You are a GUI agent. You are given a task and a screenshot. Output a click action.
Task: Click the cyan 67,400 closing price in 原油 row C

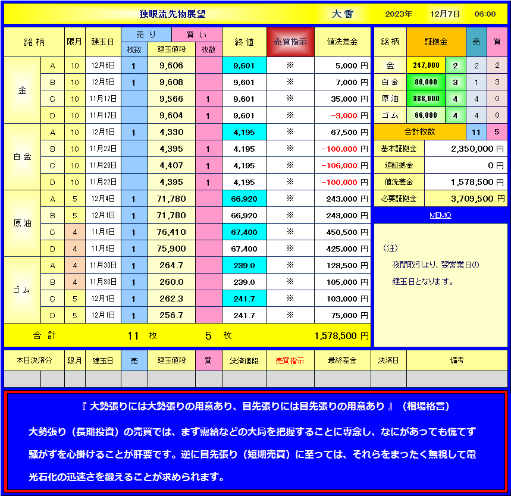coord(244,232)
